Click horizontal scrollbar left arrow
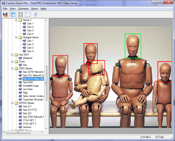Screen dimensions: 175x141 tap(4, 132)
